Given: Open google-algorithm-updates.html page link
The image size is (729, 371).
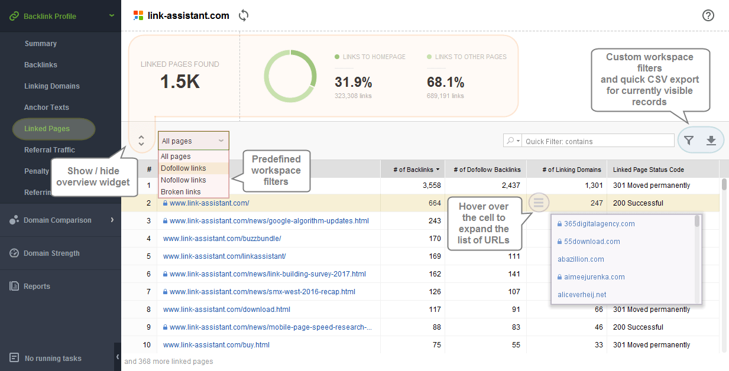Looking at the screenshot, I should (269, 221).
